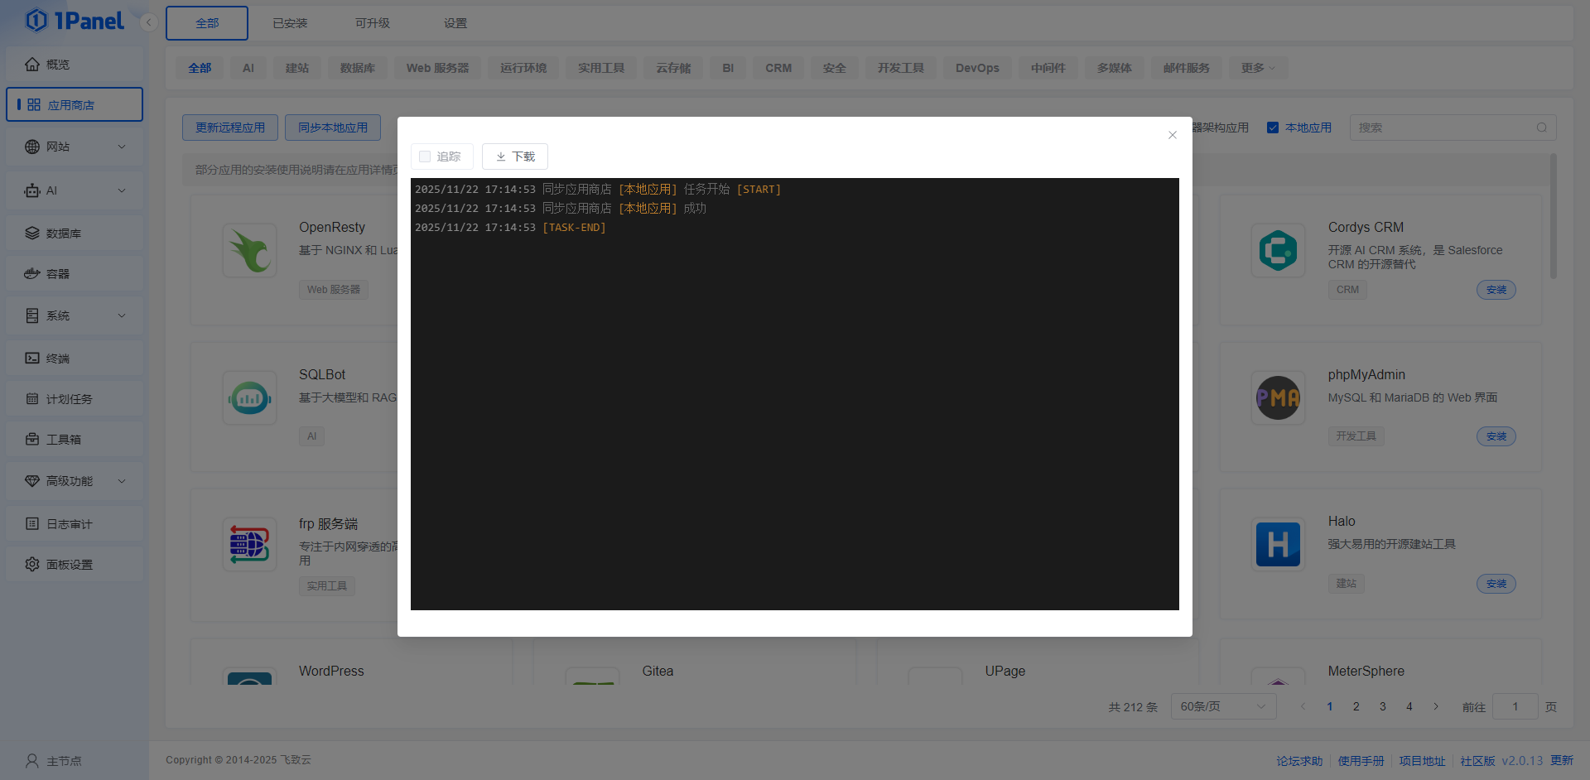The height and width of the screenshot is (780, 1590).
Task: Select the DevOps category filter
Action: point(977,68)
